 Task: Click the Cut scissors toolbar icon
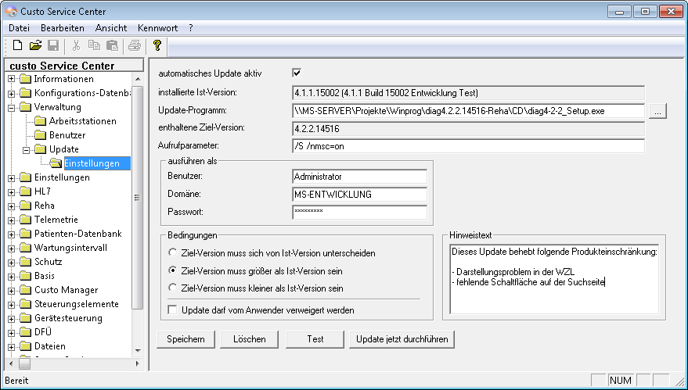[x=76, y=45]
